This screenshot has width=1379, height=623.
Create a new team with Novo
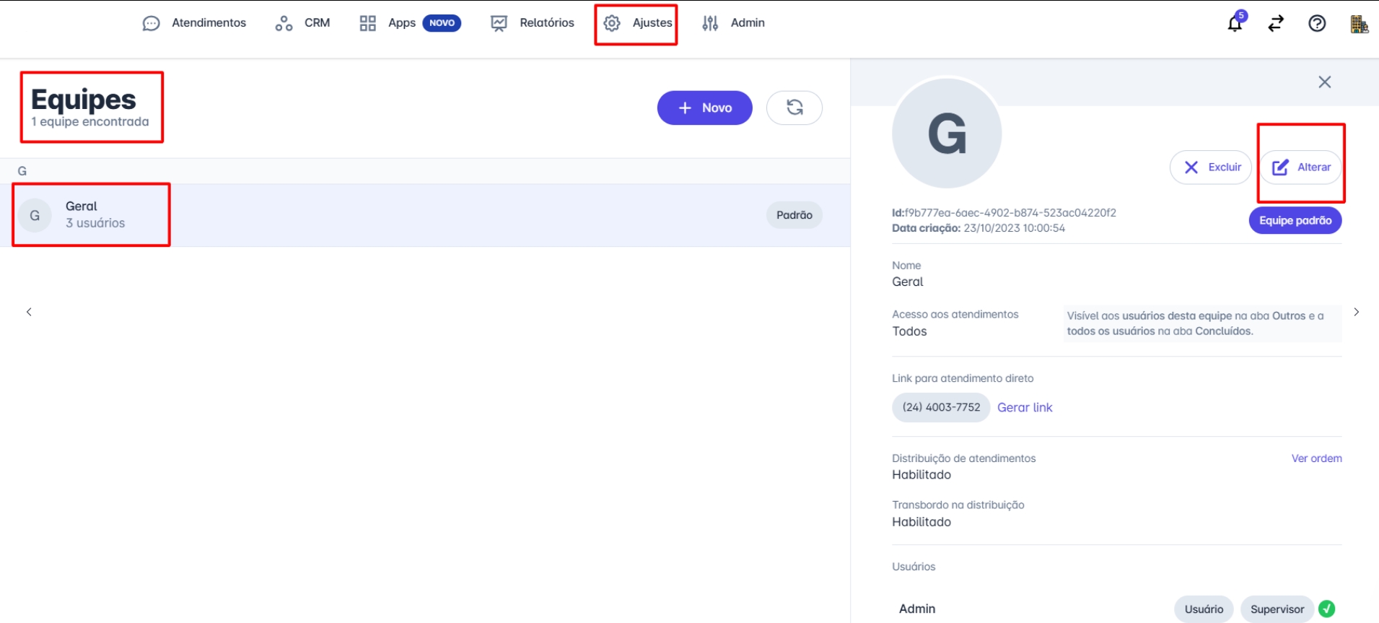point(704,108)
